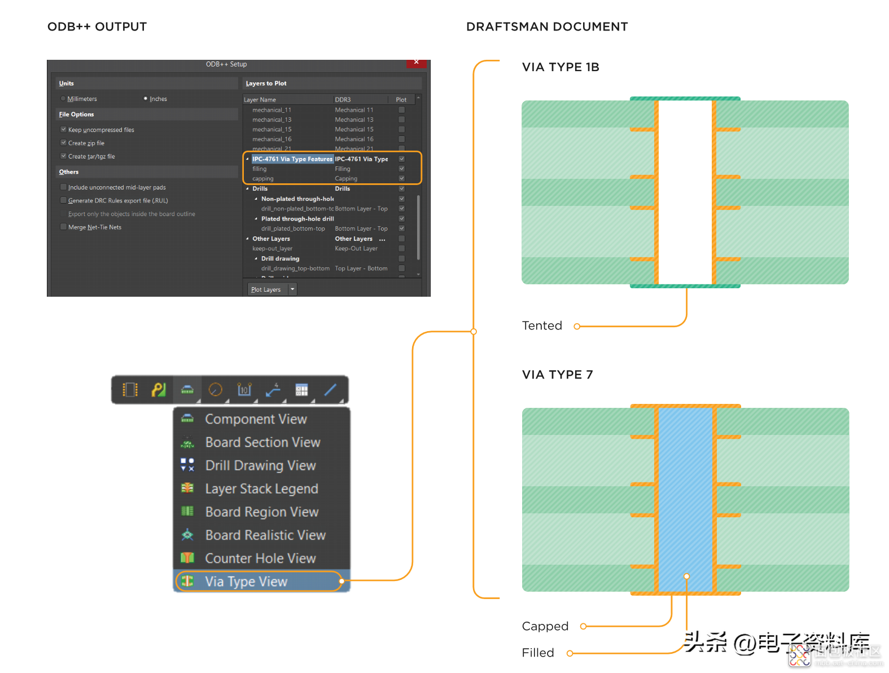Click the Keep-Out Layer DDR3 cell
This screenshot has width=889, height=673.
[356, 248]
